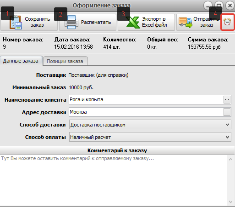Switch to the Позиции заказа tab
The image size is (235, 207).
(x=65, y=61)
